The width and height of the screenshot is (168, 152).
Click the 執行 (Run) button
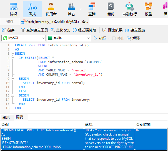(x=100, y=38)
